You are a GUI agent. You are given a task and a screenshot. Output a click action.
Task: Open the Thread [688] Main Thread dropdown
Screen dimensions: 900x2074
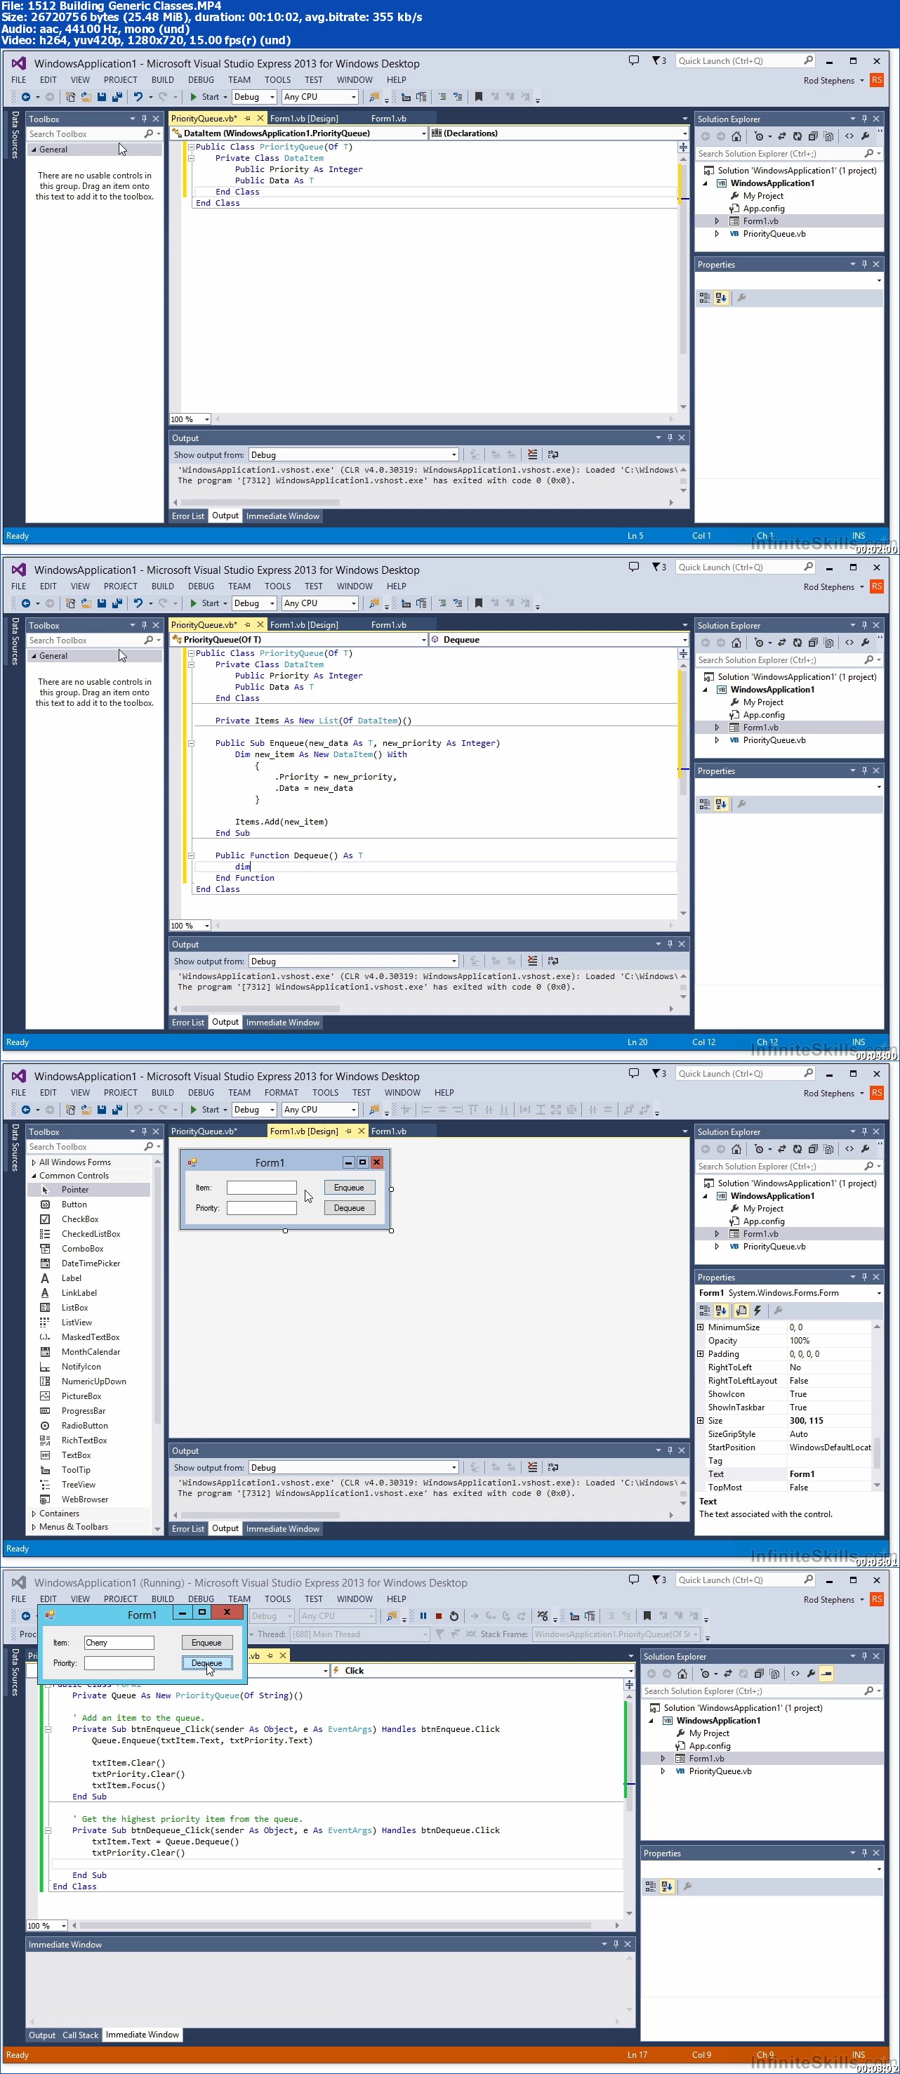click(359, 1634)
